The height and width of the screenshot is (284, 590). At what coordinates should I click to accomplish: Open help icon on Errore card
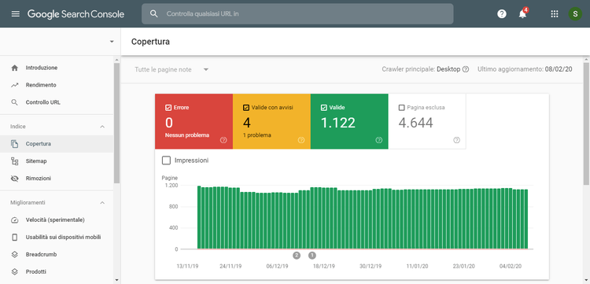click(x=223, y=140)
